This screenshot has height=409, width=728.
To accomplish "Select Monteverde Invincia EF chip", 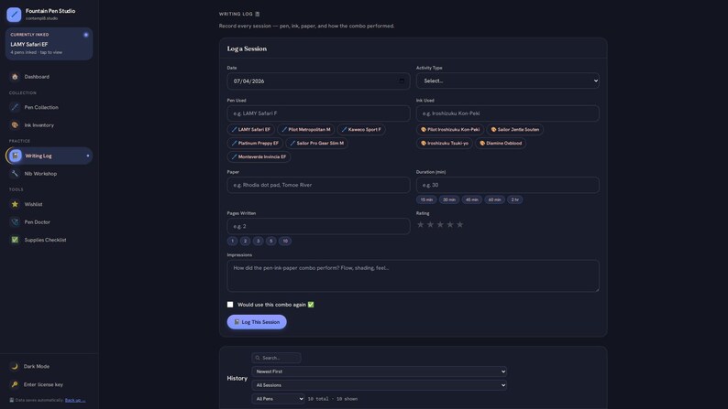I will click(259, 156).
